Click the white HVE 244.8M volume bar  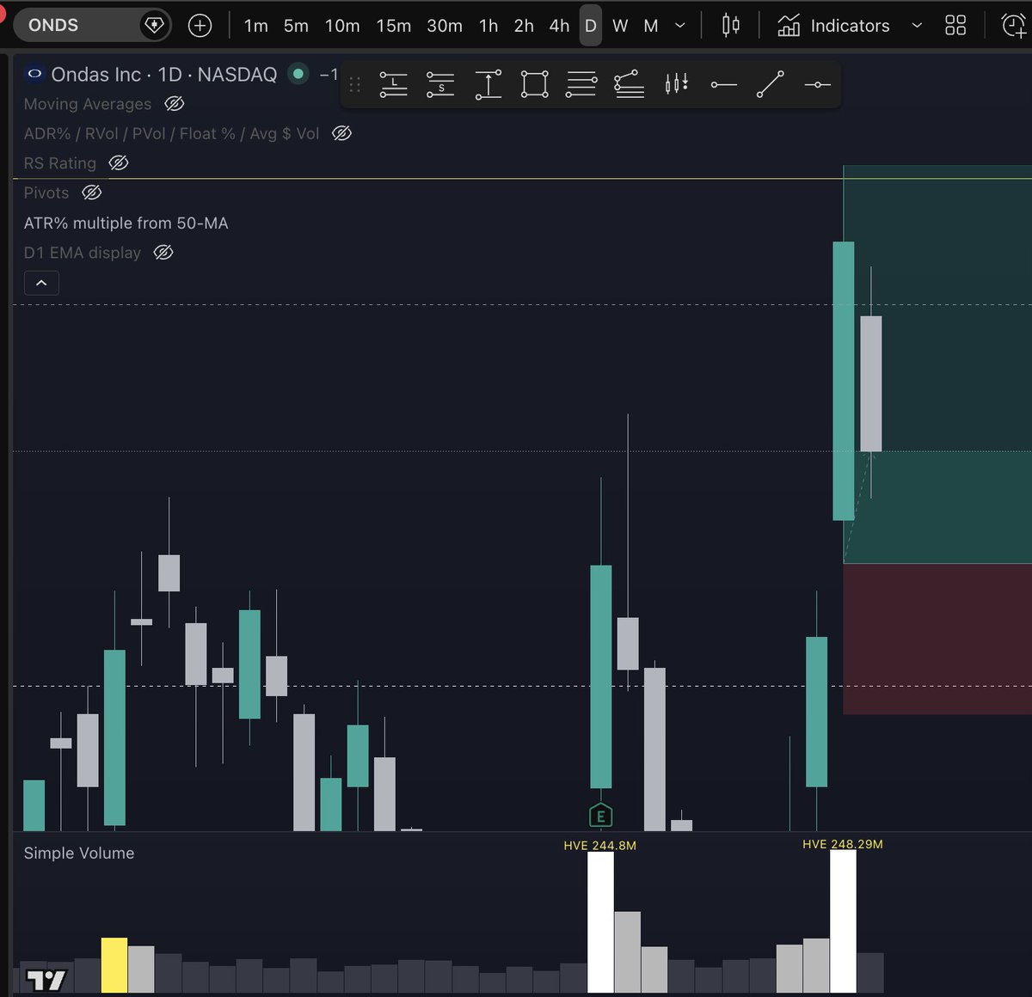click(600, 922)
